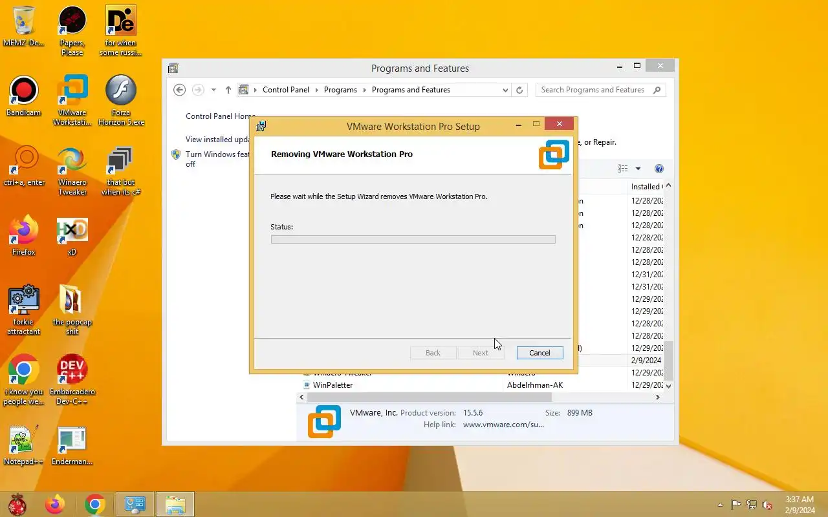Open the taskbar clock and date

pyautogui.click(x=800, y=505)
